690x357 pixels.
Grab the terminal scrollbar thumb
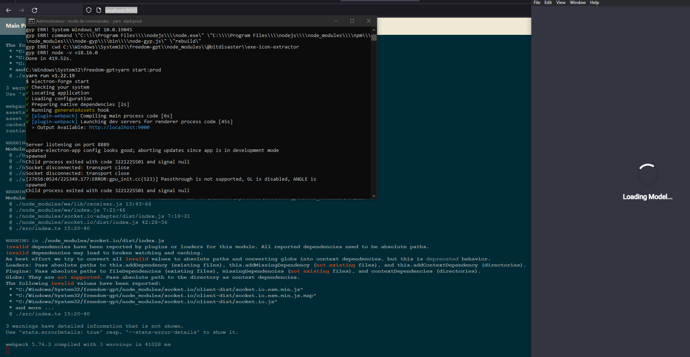coord(374,38)
